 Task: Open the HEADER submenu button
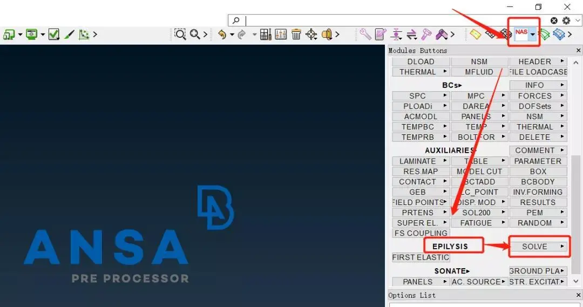coord(538,62)
